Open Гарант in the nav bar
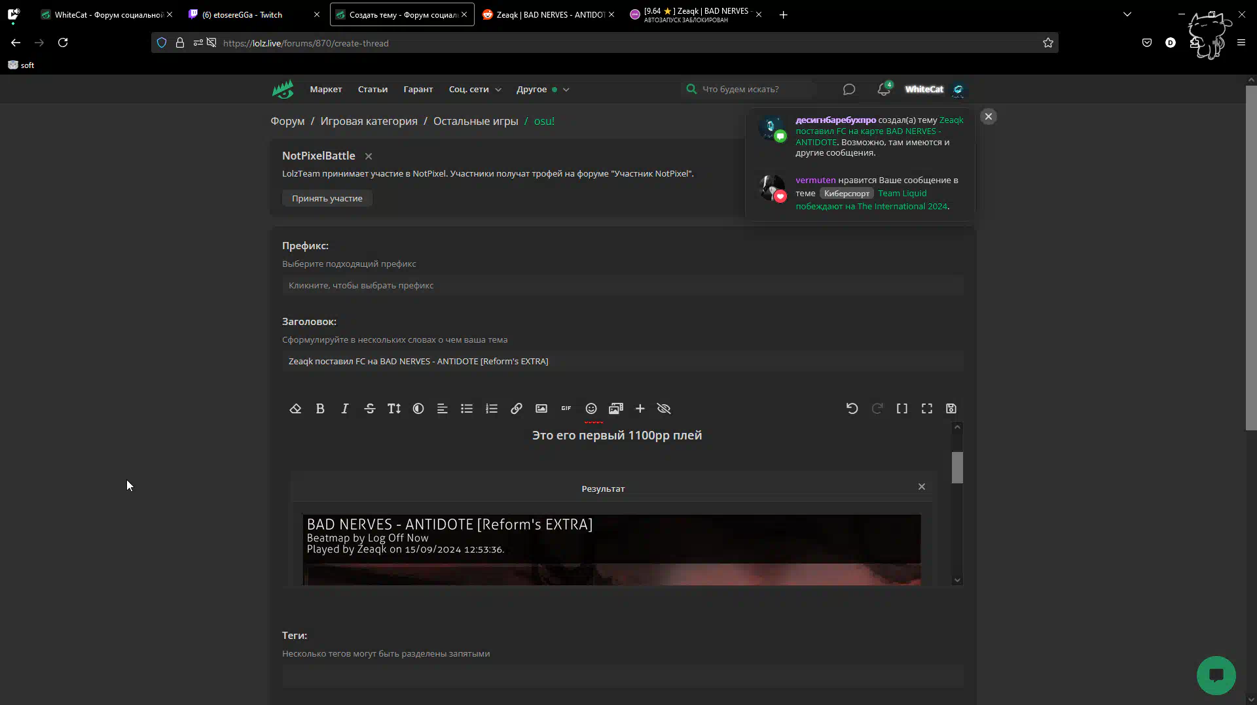The height and width of the screenshot is (705, 1257). [418, 90]
